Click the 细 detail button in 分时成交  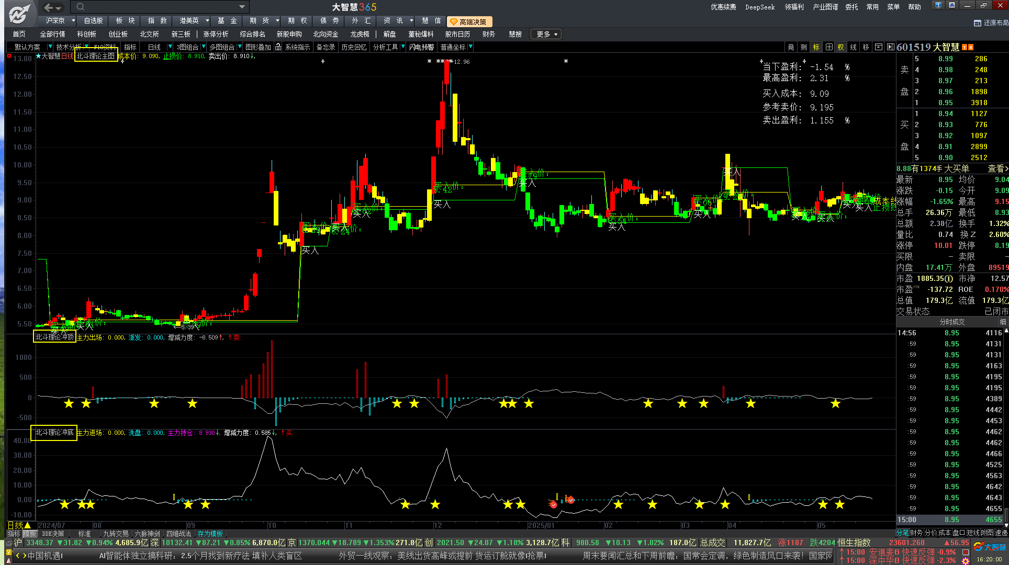coord(1003,322)
